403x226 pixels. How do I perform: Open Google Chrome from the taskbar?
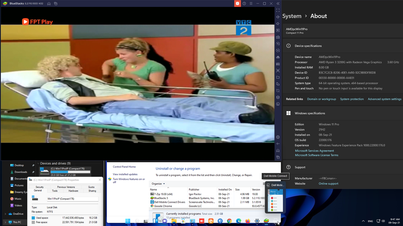pyautogui.click(x=229, y=221)
